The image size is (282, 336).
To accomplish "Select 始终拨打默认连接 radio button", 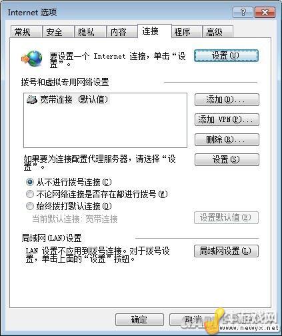I will 30,206.
